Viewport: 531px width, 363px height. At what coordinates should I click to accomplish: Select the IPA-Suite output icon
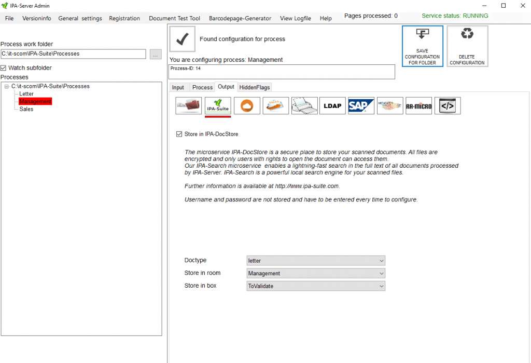tap(218, 106)
